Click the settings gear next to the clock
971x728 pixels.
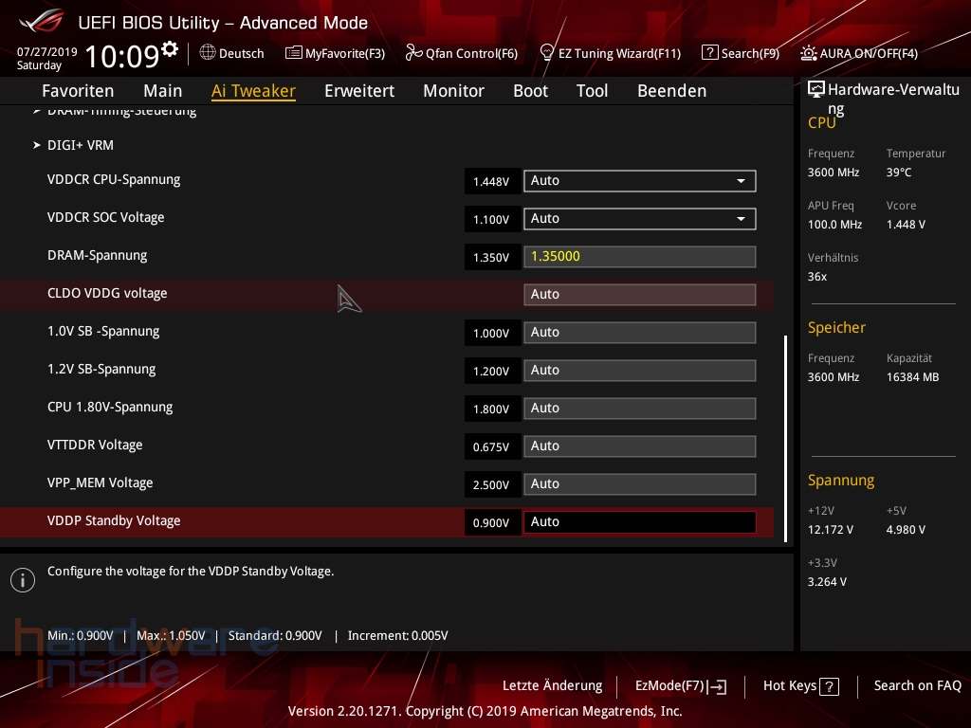pos(170,49)
